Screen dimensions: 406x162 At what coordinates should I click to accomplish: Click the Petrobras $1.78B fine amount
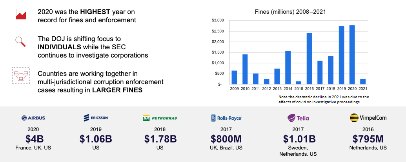click(x=160, y=139)
